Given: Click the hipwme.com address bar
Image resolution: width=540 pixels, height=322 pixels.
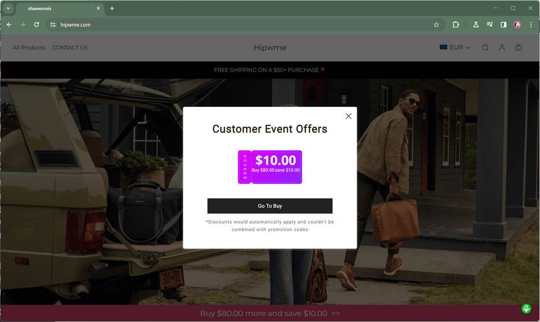Looking at the screenshot, I should click(241, 25).
